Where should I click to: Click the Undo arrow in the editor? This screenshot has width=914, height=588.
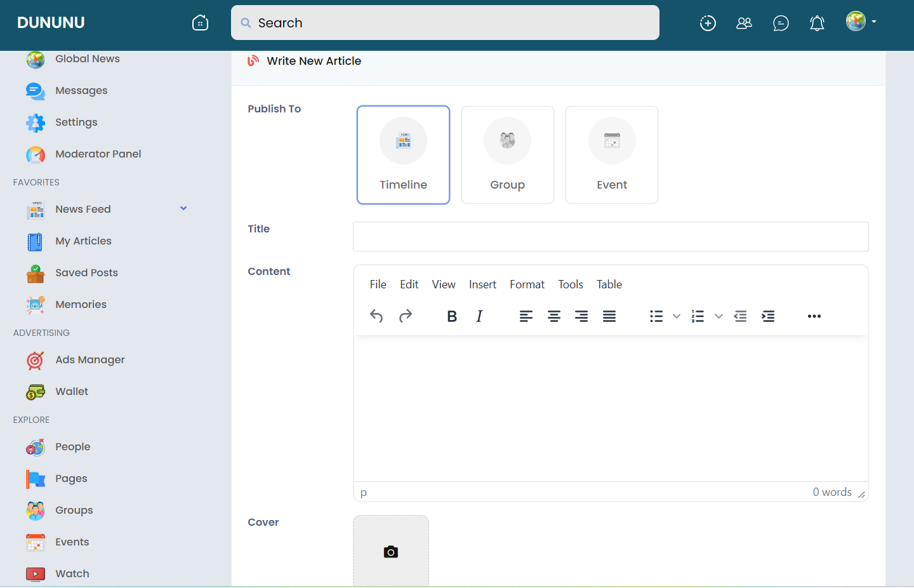pyautogui.click(x=376, y=316)
